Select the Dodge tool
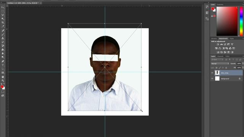Viewport: 244px width, 137px height. tap(3, 57)
